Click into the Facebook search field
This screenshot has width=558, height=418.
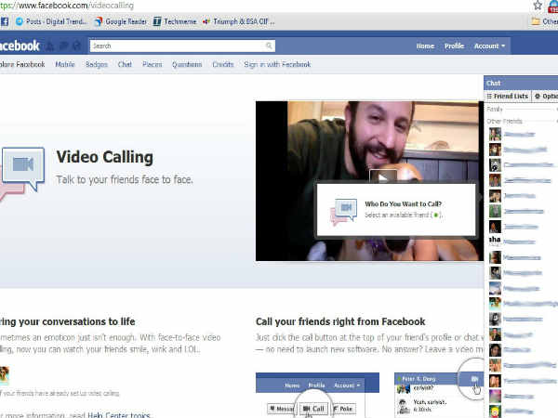pos(177,46)
